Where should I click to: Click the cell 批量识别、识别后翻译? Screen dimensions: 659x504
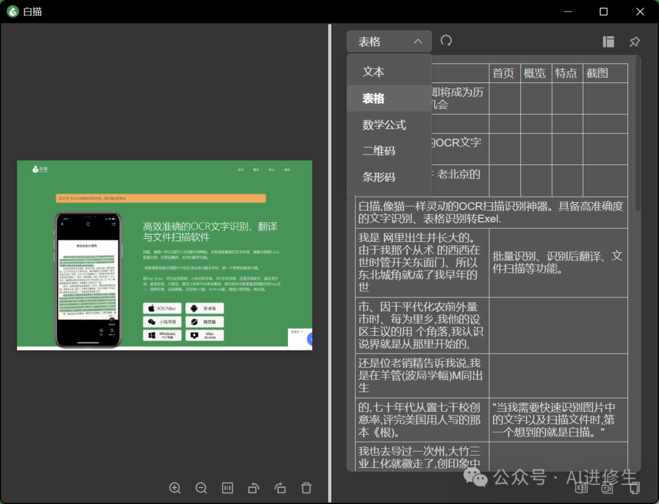(x=558, y=263)
